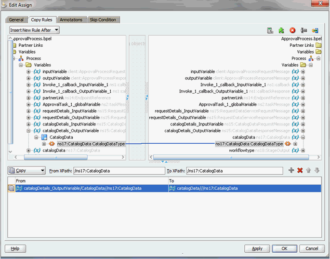Click the partner link toolbar icon with arrow
330x259 pixels.
tap(315, 30)
